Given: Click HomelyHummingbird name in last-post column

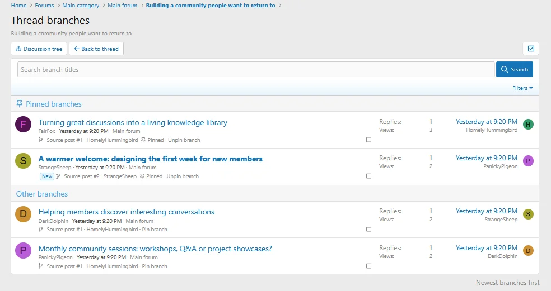Looking at the screenshot, I should pos(492,130).
